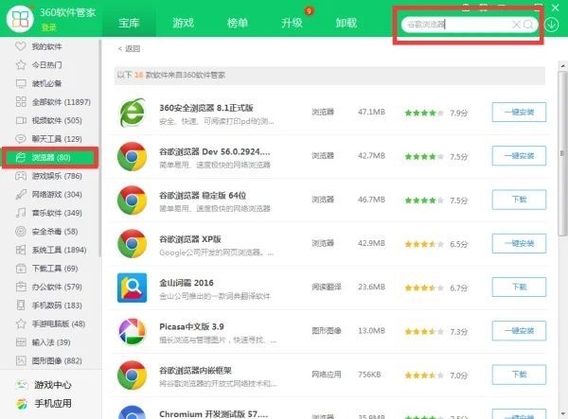Click the title 360安全浏览器 8.1正式版

tap(206, 108)
